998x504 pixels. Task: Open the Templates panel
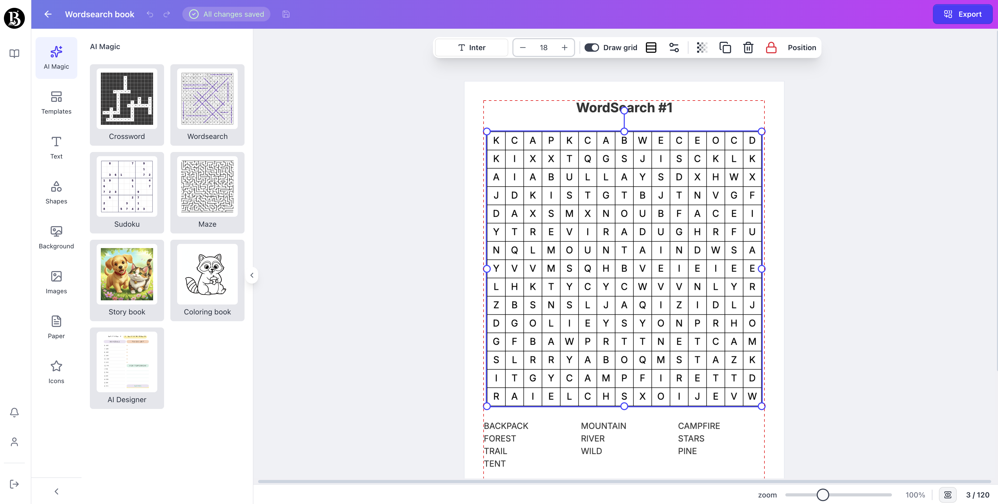[x=56, y=102]
